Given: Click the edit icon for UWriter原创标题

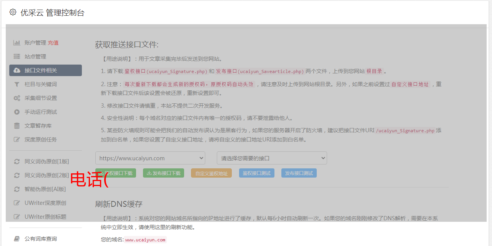Looking at the screenshot, I should (x=17, y=217).
